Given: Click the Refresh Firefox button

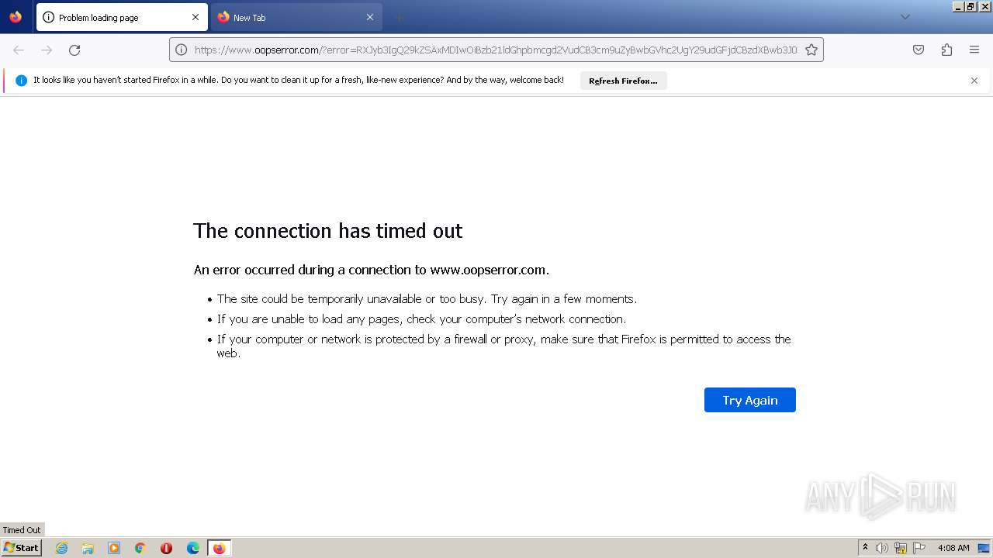Looking at the screenshot, I should click(x=623, y=81).
